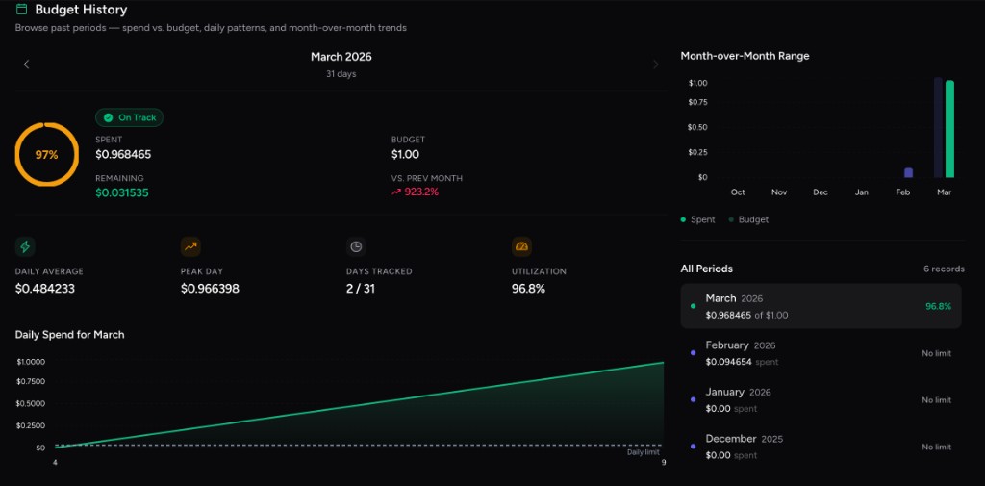
Task: Select the February 2026 period row
Action: pos(821,353)
